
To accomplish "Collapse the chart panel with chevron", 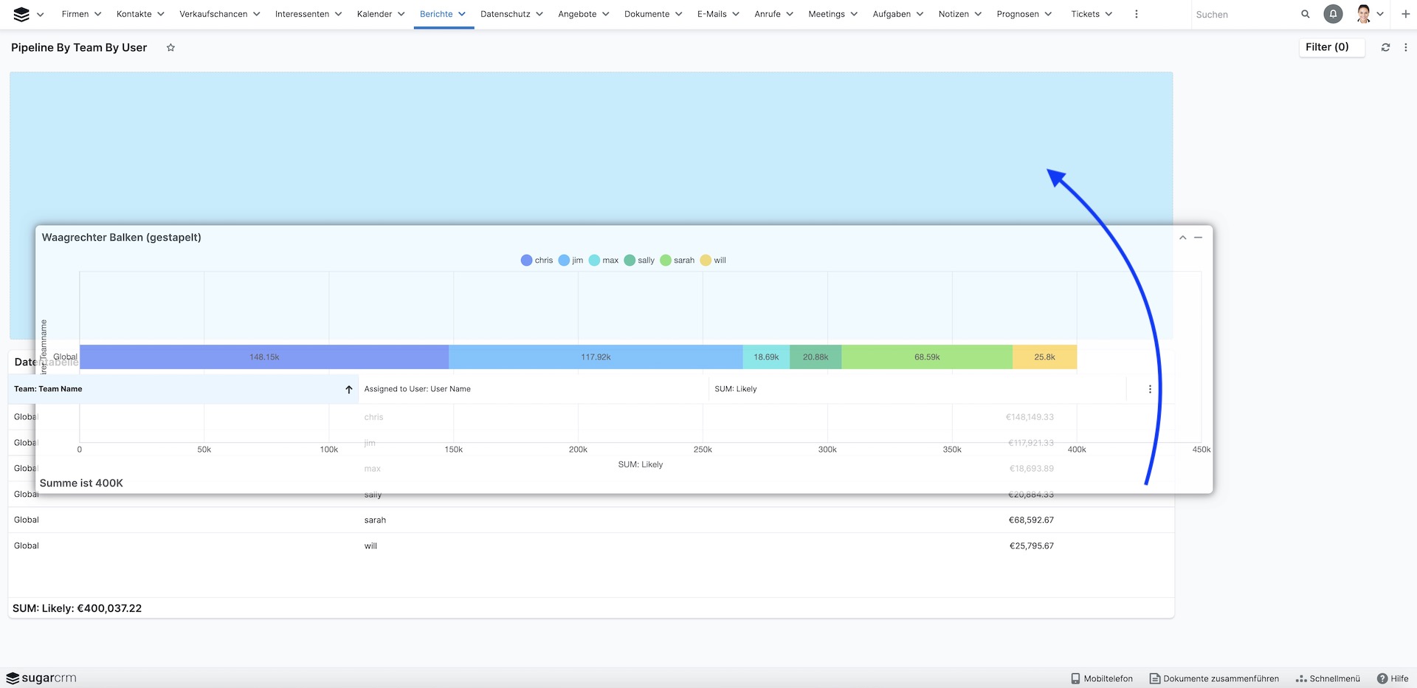I will tap(1182, 238).
